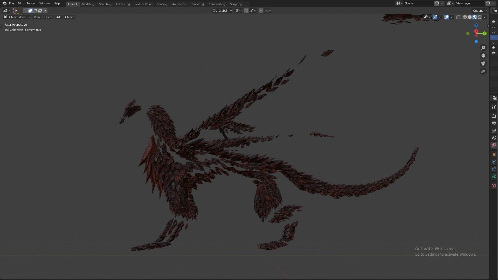
Task: Click the active tool settings toggle icon
Action: pos(495,98)
